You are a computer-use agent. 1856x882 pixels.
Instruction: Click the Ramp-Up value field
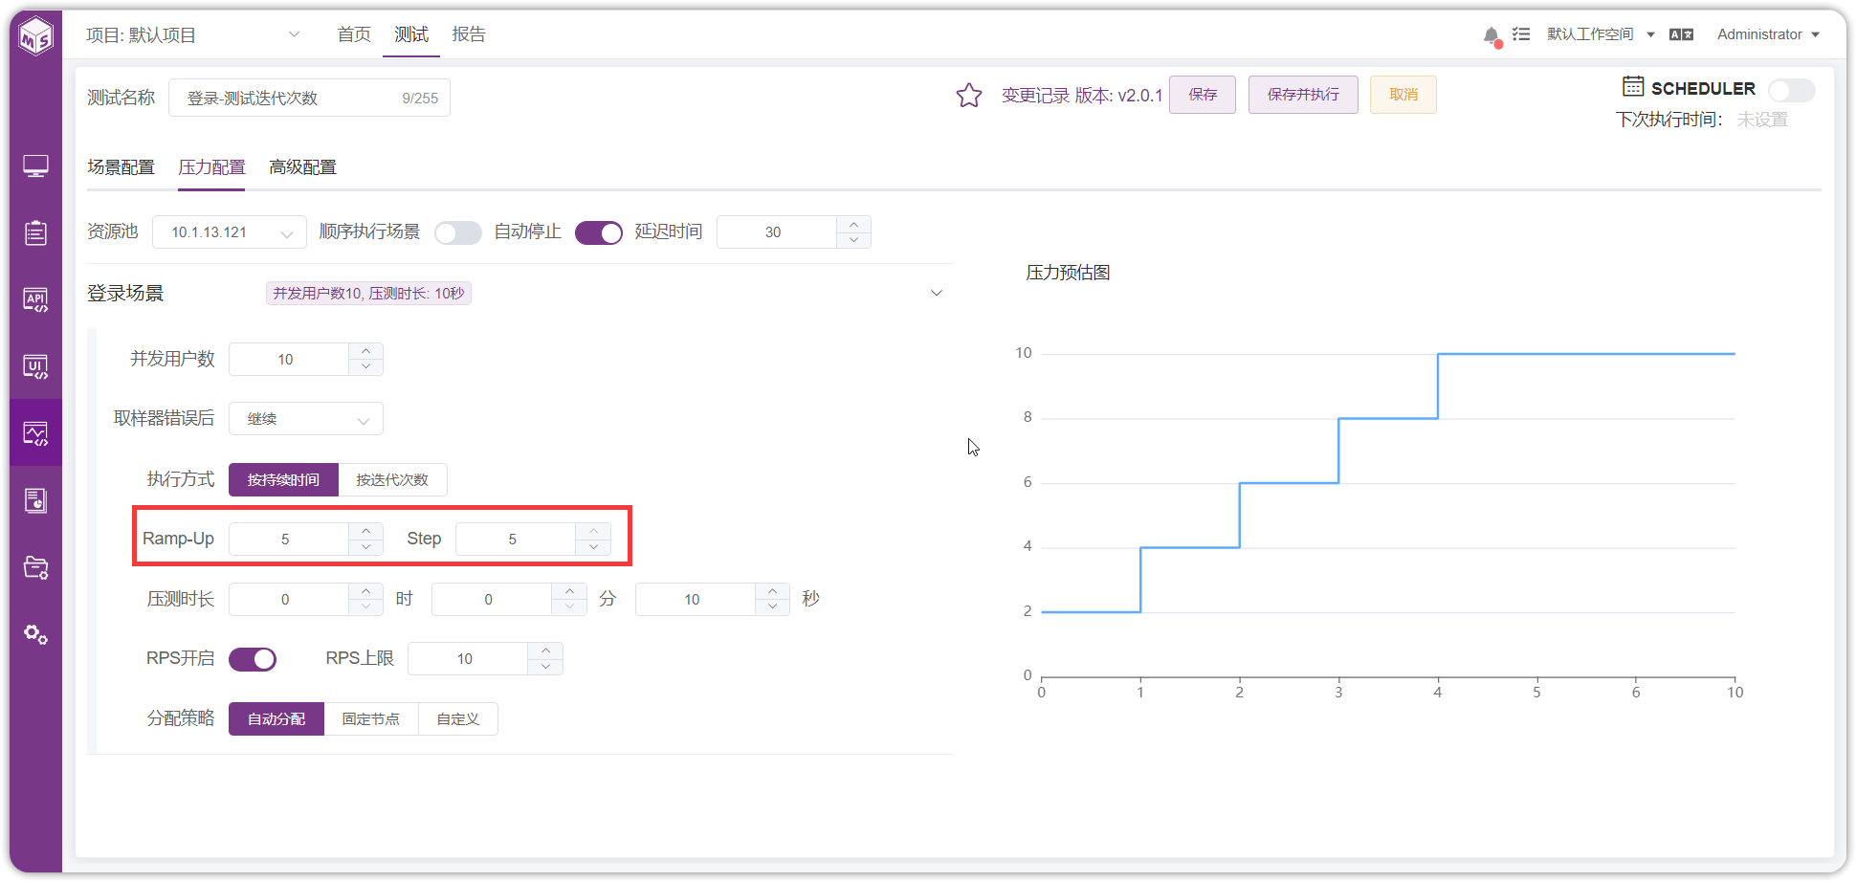coord(289,540)
